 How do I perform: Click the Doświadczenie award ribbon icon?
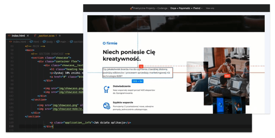[x=106, y=89]
